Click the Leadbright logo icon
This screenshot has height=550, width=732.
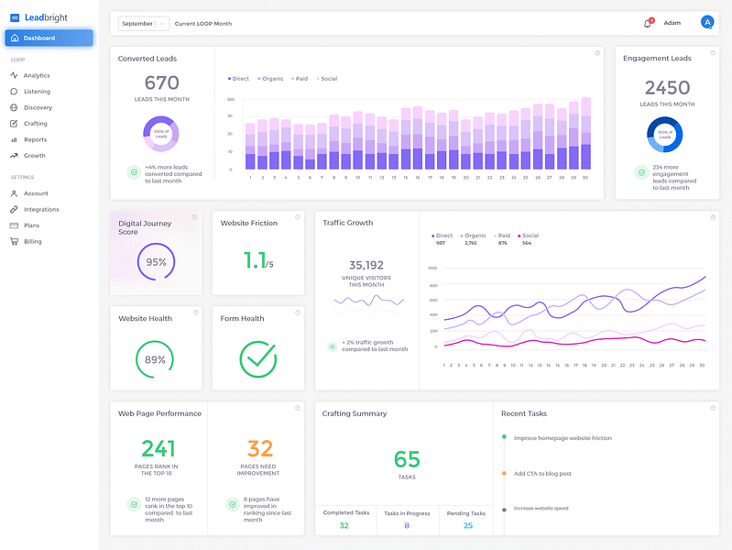pos(15,17)
